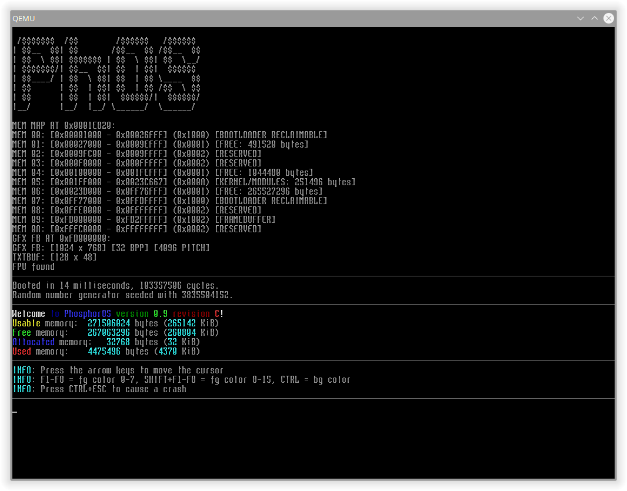Viewport: 627px width, 491px height.
Task: Click the '[1024 x 768] [32 BPP]' line
Action: [x=111, y=248]
